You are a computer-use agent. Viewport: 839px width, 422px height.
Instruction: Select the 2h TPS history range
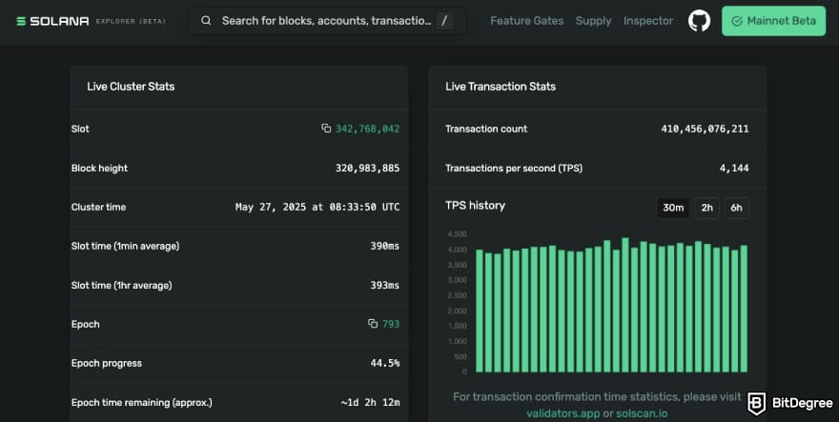click(706, 208)
